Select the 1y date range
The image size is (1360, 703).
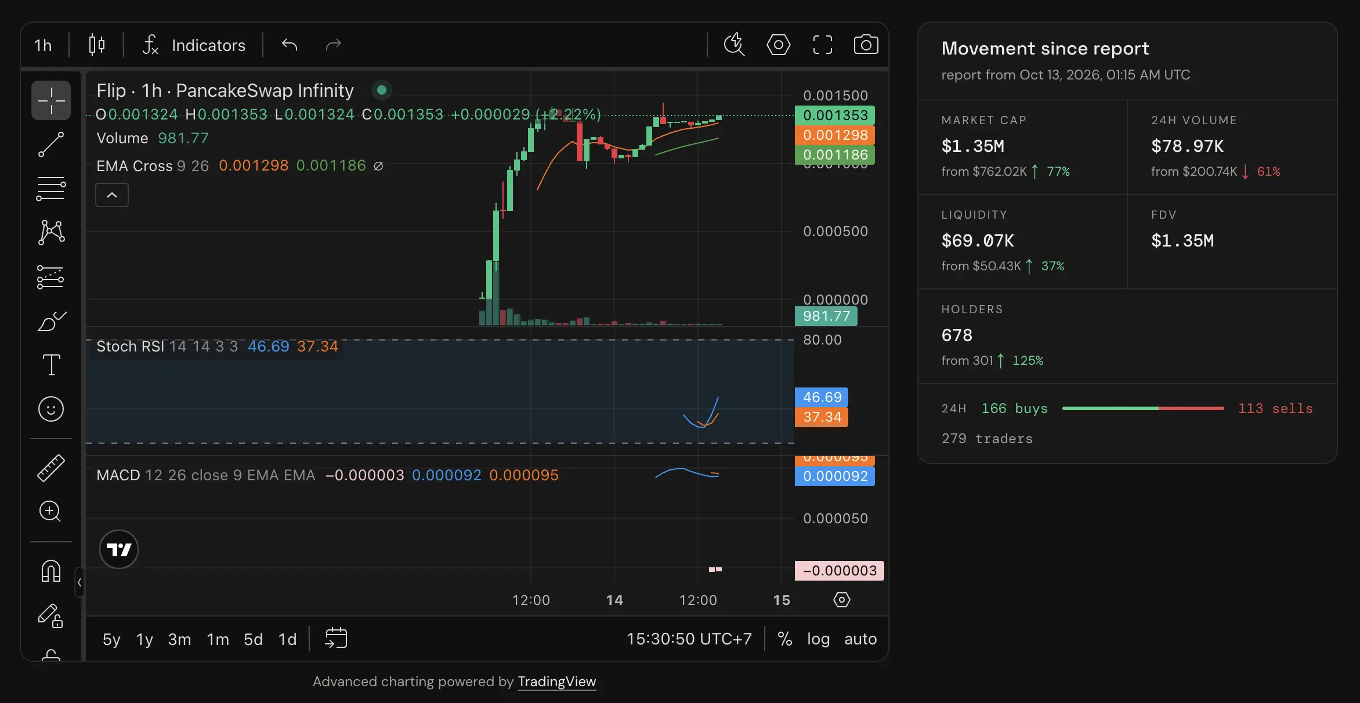tap(144, 639)
